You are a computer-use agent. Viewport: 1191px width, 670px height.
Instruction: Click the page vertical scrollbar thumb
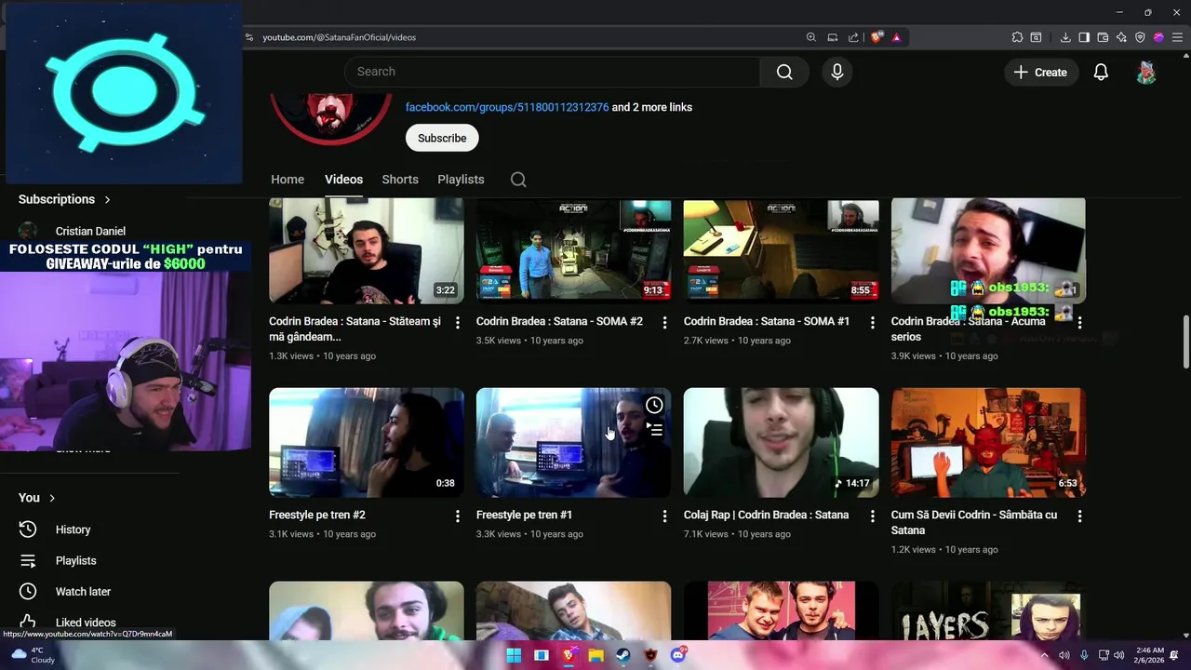coord(1185,342)
